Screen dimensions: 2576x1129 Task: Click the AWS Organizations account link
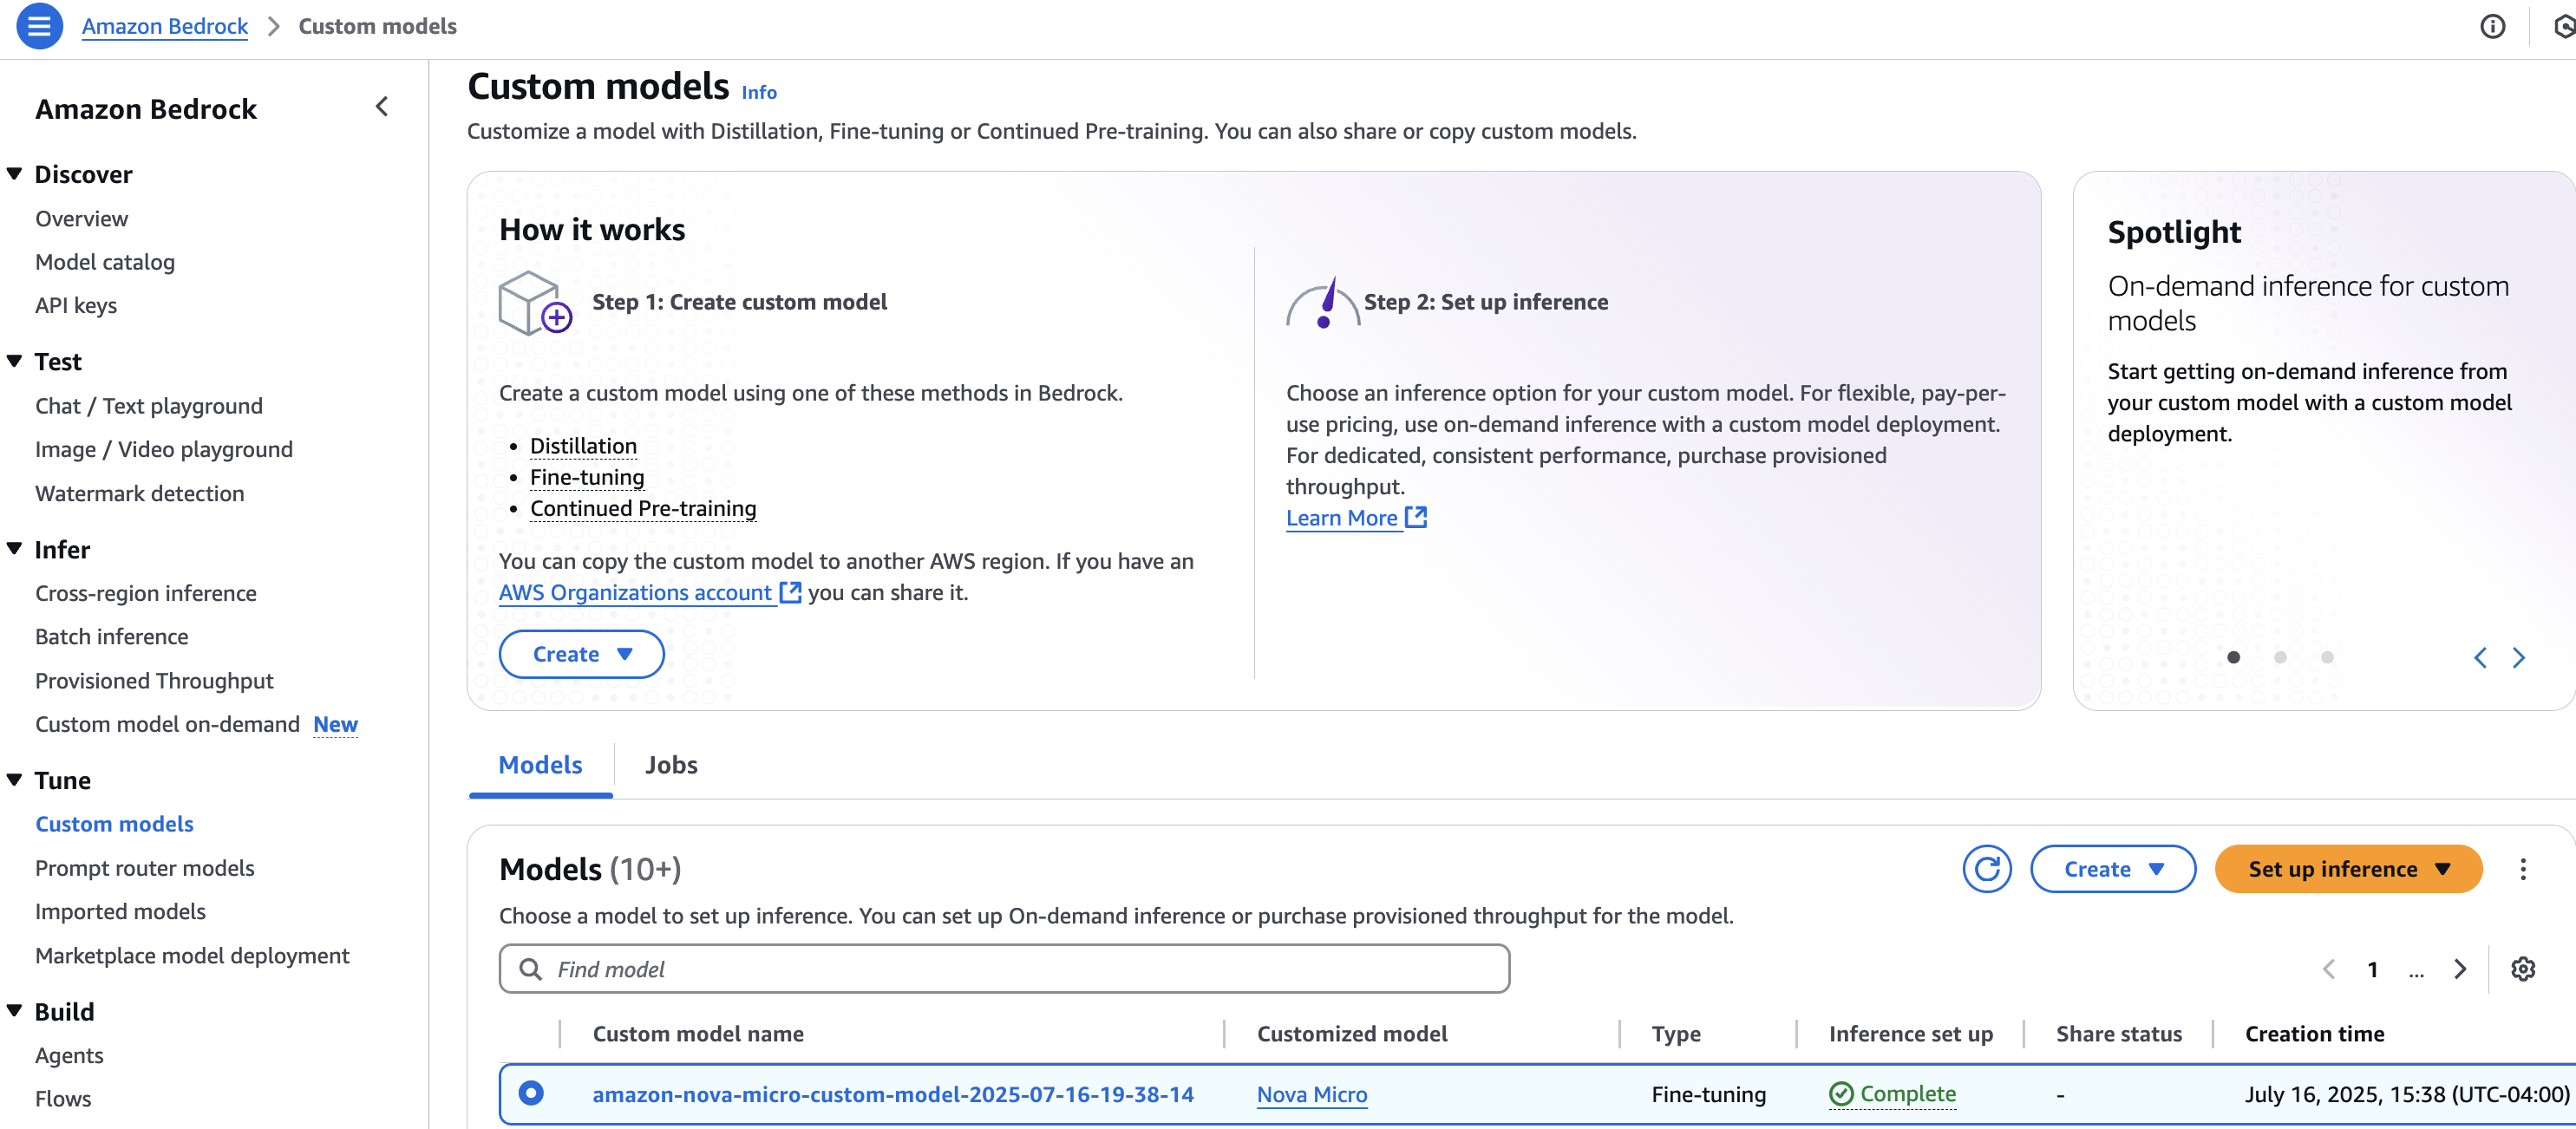(636, 592)
